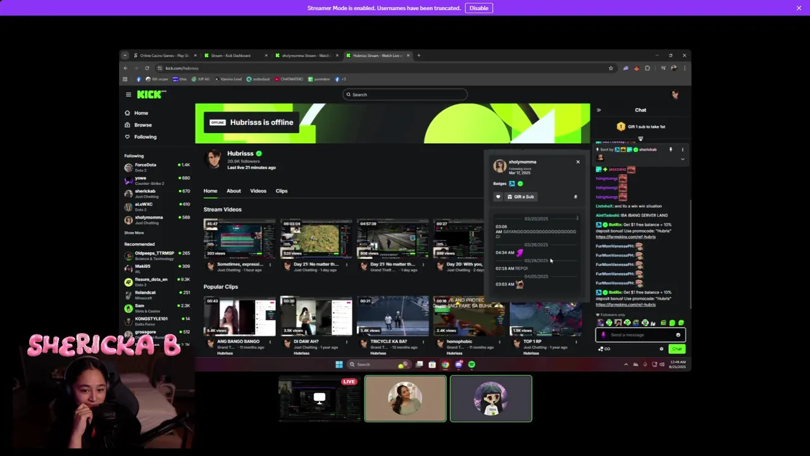Open TRICYCLE KA BA? clip thumbnail
Screen dimensions: 810x456
(x=392, y=316)
